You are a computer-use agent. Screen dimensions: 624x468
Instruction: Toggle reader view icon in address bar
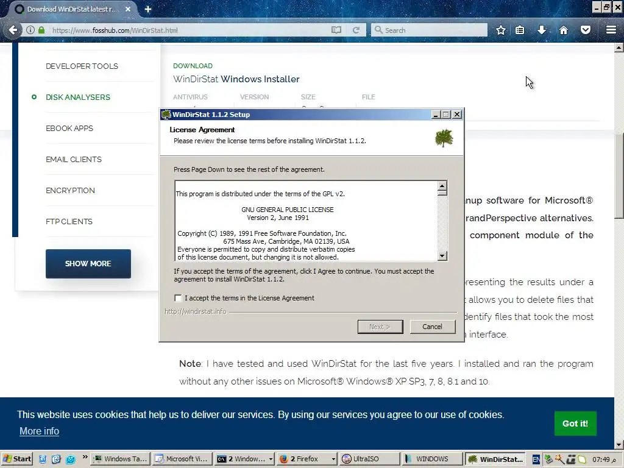point(336,30)
